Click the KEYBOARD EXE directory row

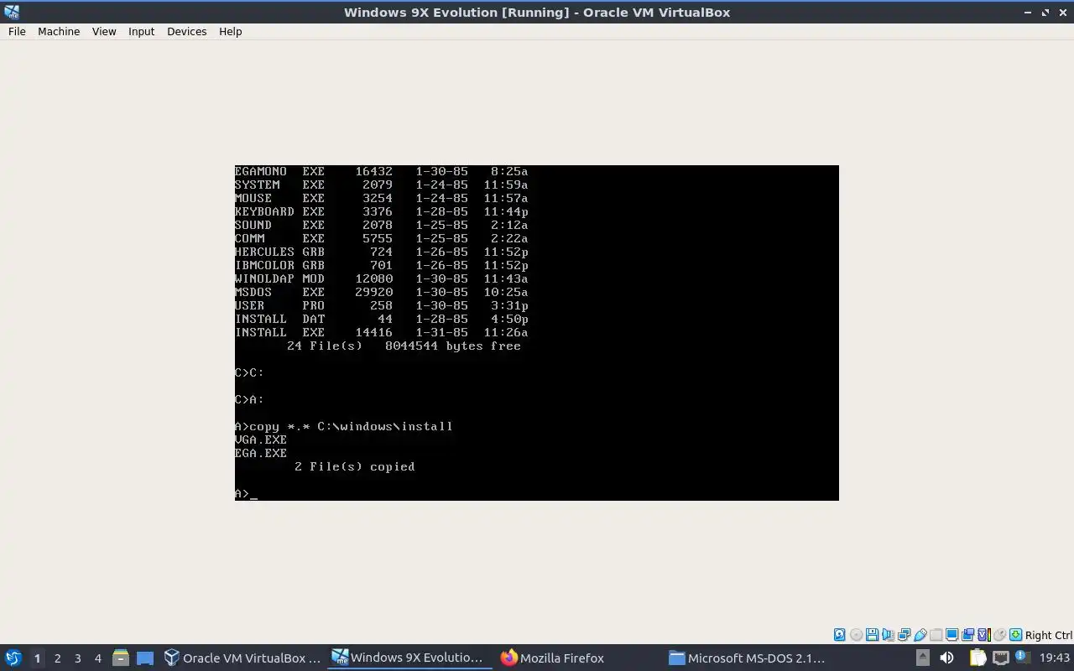point(381,211)
